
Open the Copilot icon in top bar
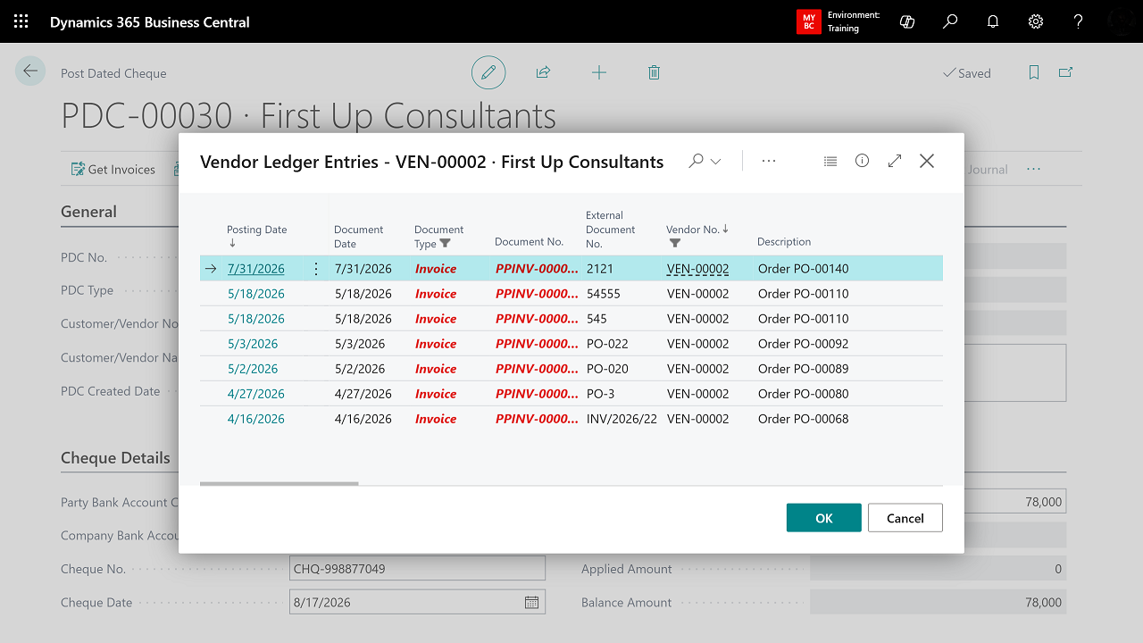click(907, 21)
